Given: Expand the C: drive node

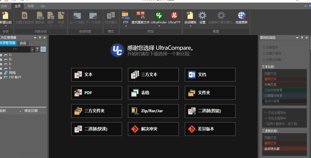Looking at the screenshot, I should coord(1,55).
